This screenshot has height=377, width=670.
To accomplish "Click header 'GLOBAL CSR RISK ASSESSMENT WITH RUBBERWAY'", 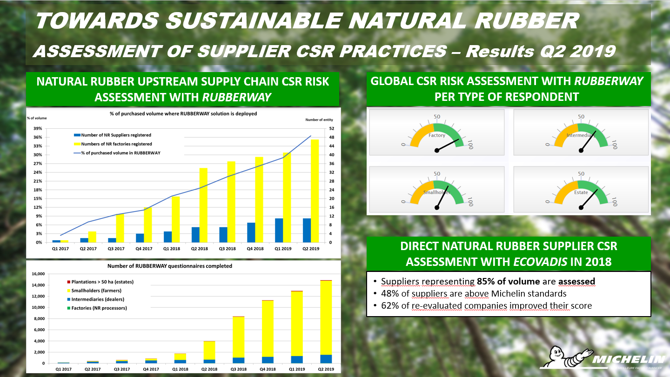I will (507, 81).
